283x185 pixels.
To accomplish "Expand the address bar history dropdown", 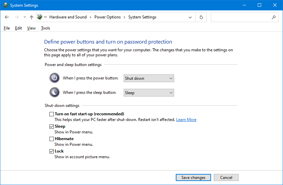I will [x=191, y=17].
